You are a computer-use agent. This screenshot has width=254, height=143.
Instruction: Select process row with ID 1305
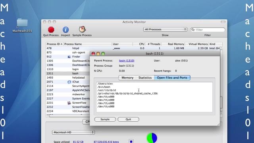pos(68,61)
